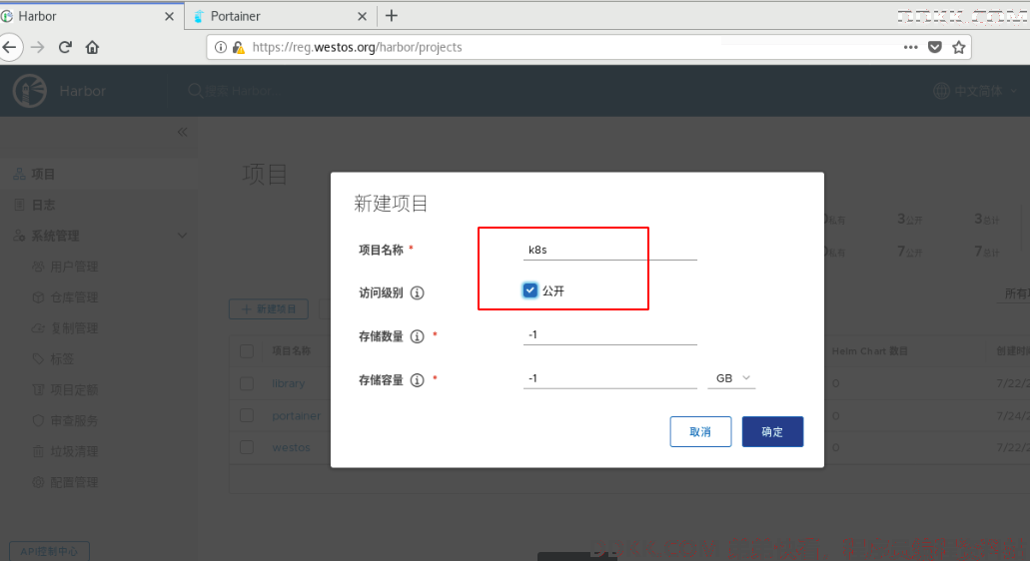Open 复制管理 in the sidebar
Viewport: 1030px width, 561px height.
(74, 328)
